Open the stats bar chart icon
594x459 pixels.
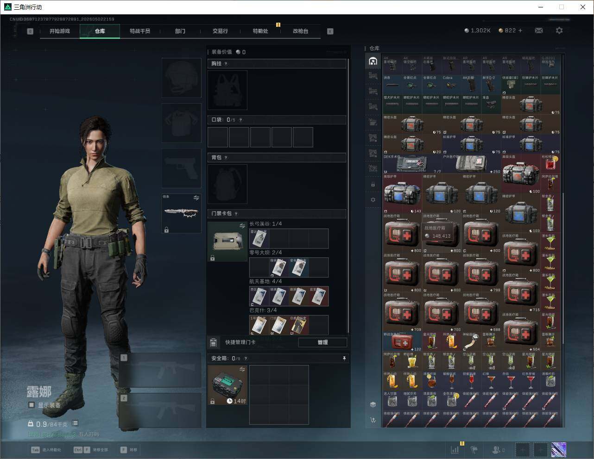click(455, 449)
